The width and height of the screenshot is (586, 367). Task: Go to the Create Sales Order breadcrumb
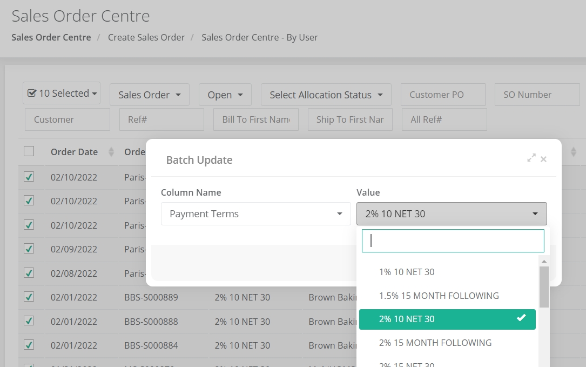[146, 37]
